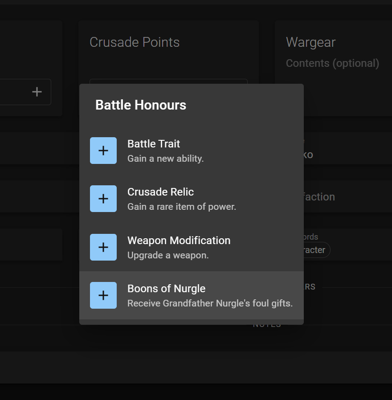This screenshot has width=392, height=400.
Task: Click the Battle Honours dialog title
Action: 141,105
